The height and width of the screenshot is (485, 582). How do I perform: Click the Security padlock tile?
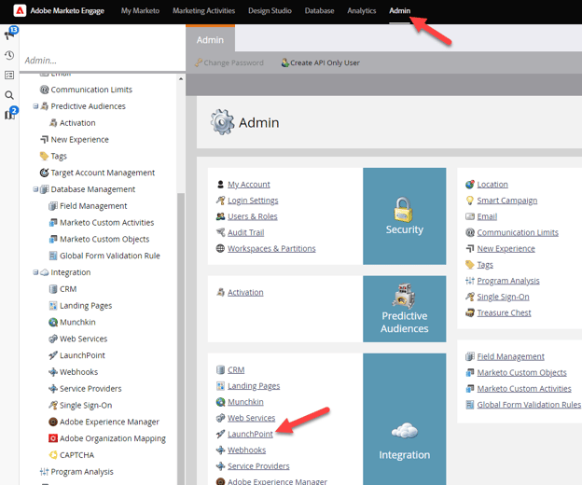pyautogui.click(x=404, y=216)
